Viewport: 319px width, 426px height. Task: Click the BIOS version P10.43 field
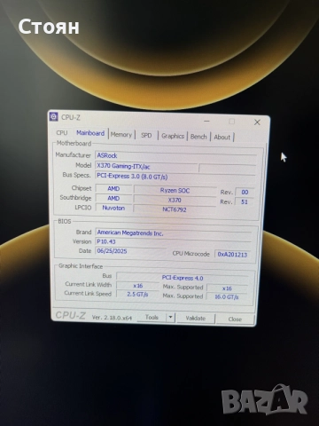click(174, 242)
